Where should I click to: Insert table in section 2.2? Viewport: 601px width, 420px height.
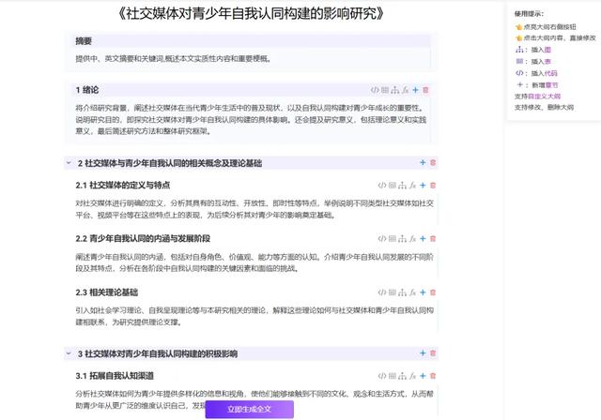tap(393, 239)
